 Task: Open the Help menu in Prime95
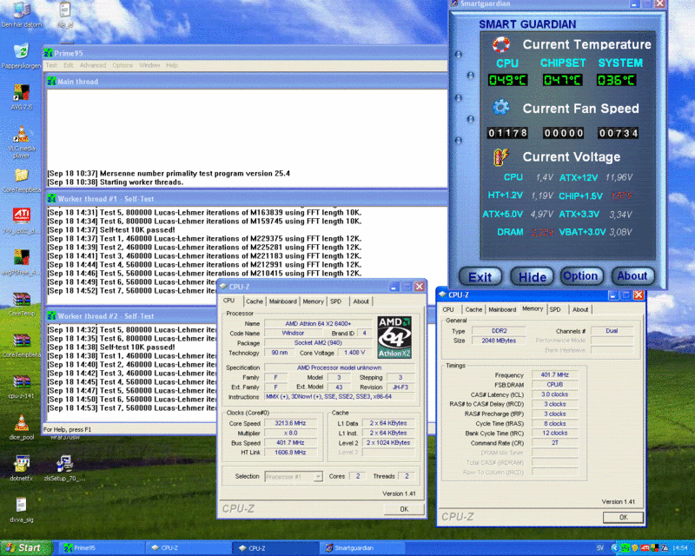[x=172, y=65]
